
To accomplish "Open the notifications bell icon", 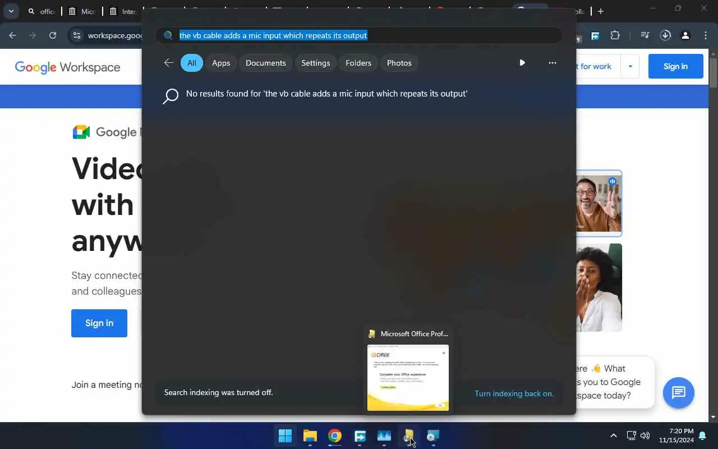I will (x=702, y=436).
